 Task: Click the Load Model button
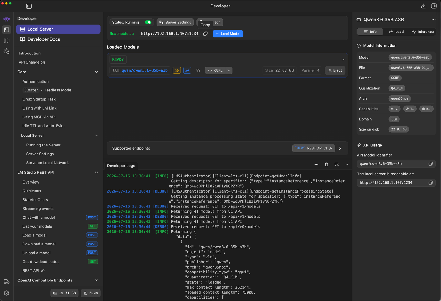click(x=228, y=34)
